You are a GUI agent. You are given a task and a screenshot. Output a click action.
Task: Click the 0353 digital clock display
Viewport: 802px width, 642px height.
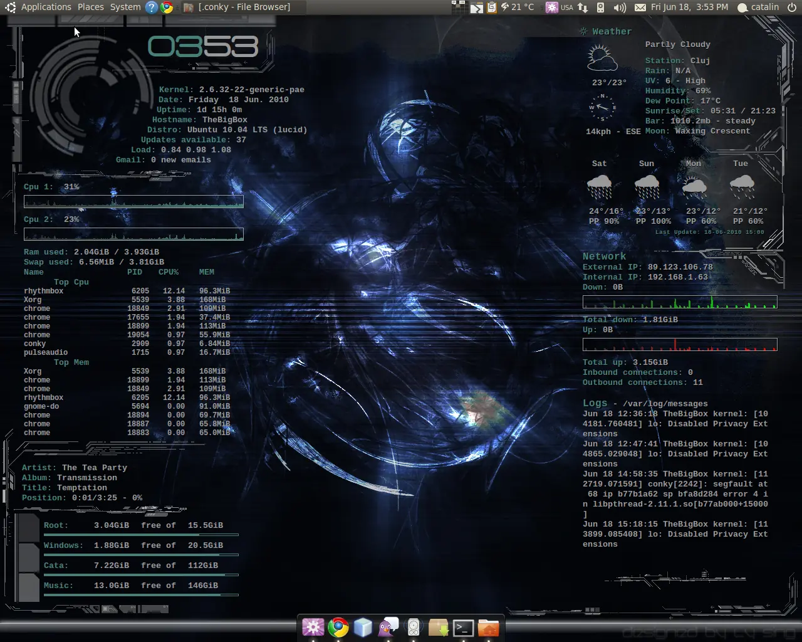click(x=203, y=46)
